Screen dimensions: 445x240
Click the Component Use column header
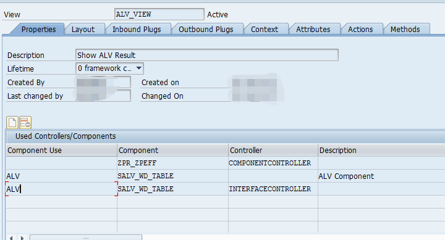(61, 150)
